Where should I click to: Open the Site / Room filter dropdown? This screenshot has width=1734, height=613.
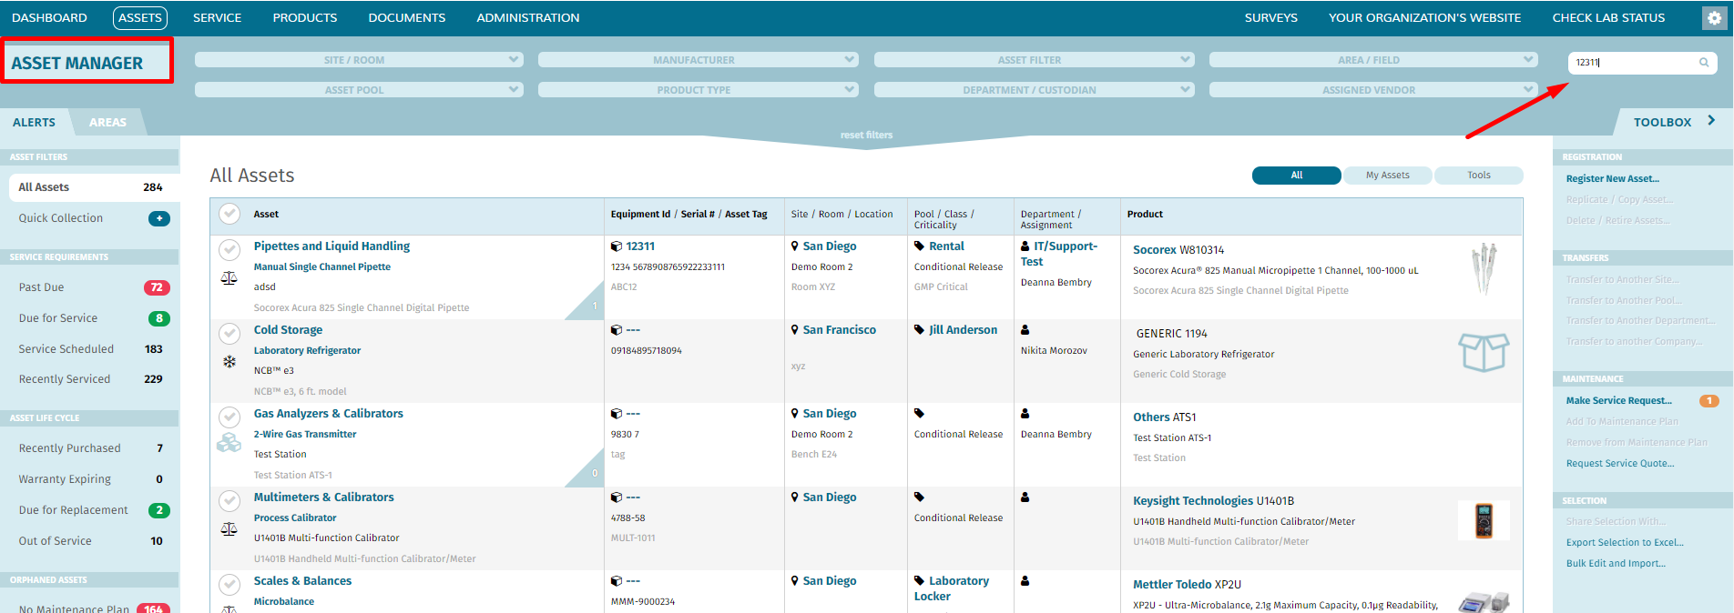click(359, 60)
